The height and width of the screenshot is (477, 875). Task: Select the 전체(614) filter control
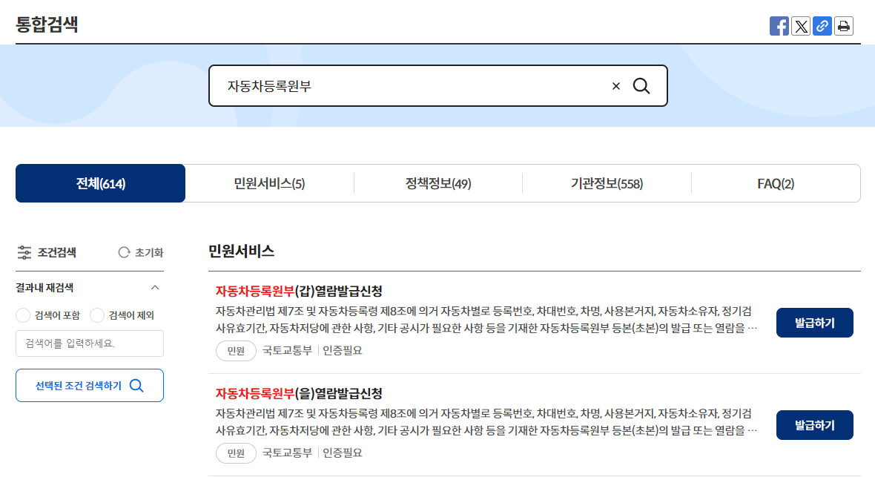[x=100, y=182]
